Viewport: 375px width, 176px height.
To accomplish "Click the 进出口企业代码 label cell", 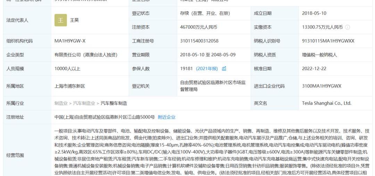I will (275, 86).
